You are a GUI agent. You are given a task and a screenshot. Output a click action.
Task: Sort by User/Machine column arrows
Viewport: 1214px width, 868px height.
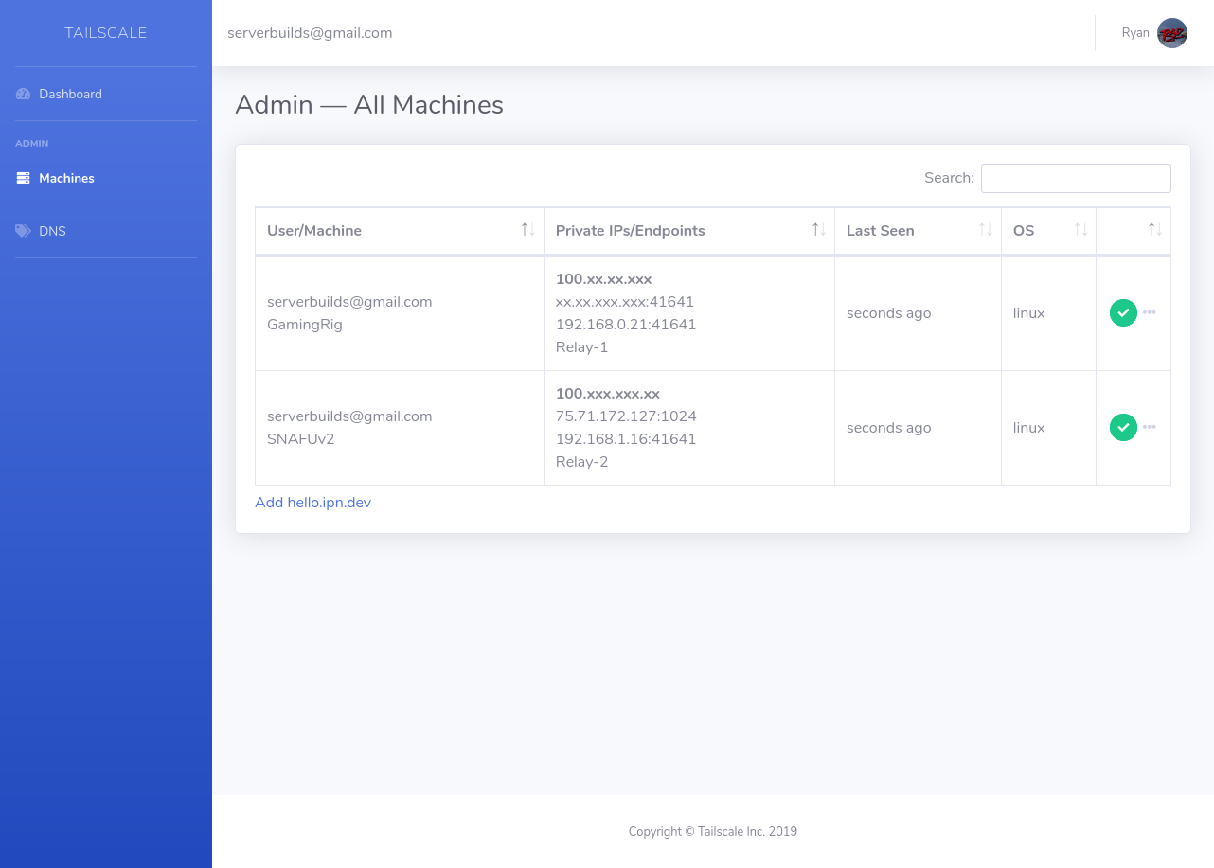pyautogui.click(x=527, y=230)
